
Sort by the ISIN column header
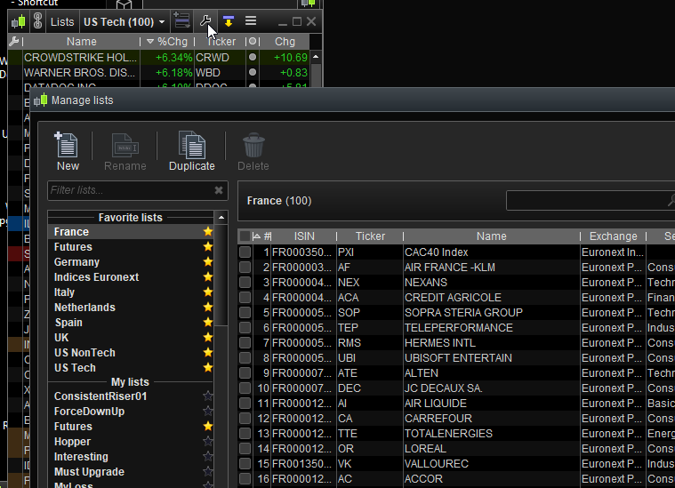(x=304, y=236)
